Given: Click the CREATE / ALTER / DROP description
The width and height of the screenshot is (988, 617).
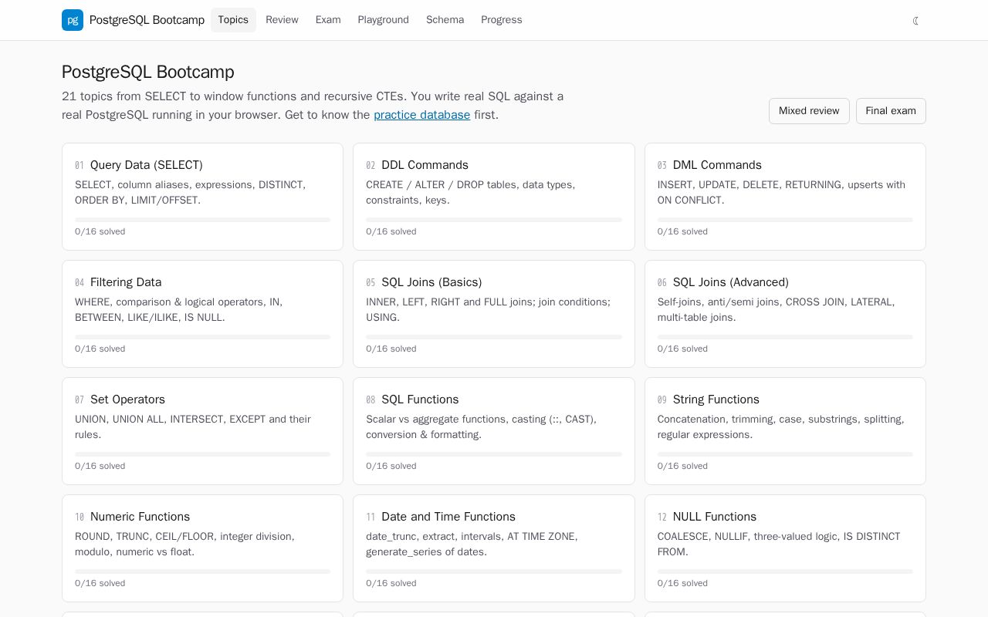Looking at the screenshot, I should [471, 193].
